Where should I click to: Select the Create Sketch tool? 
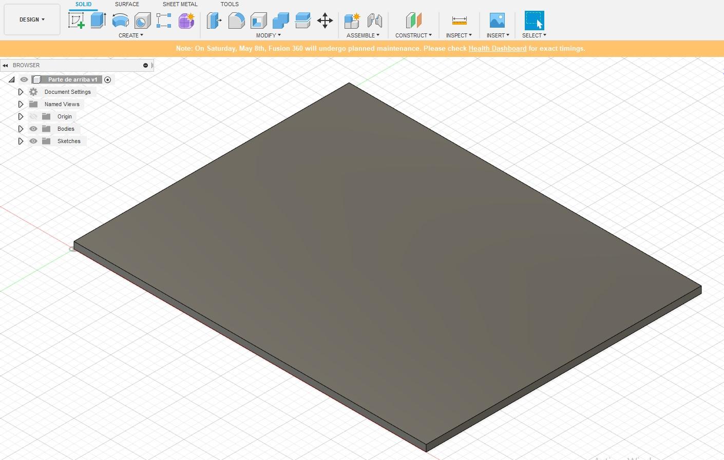[77, 21]
